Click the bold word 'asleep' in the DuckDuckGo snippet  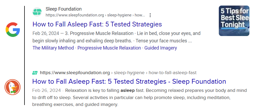coord(127,91)
